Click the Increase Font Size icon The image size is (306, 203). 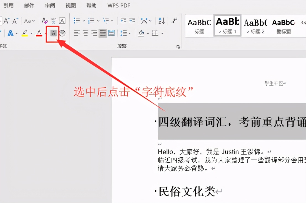pos(6,20)
